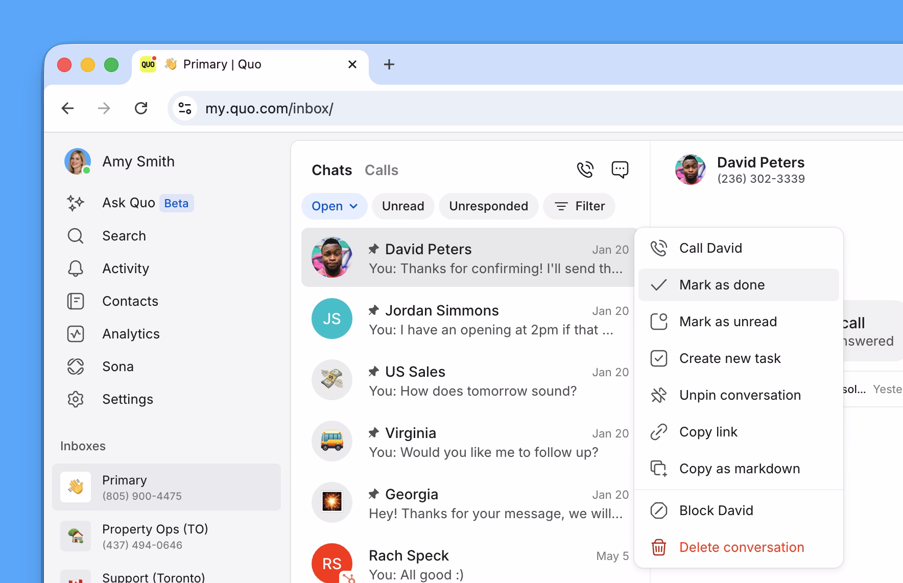Click the Mark as unread icon

click(x=659, y=322)
